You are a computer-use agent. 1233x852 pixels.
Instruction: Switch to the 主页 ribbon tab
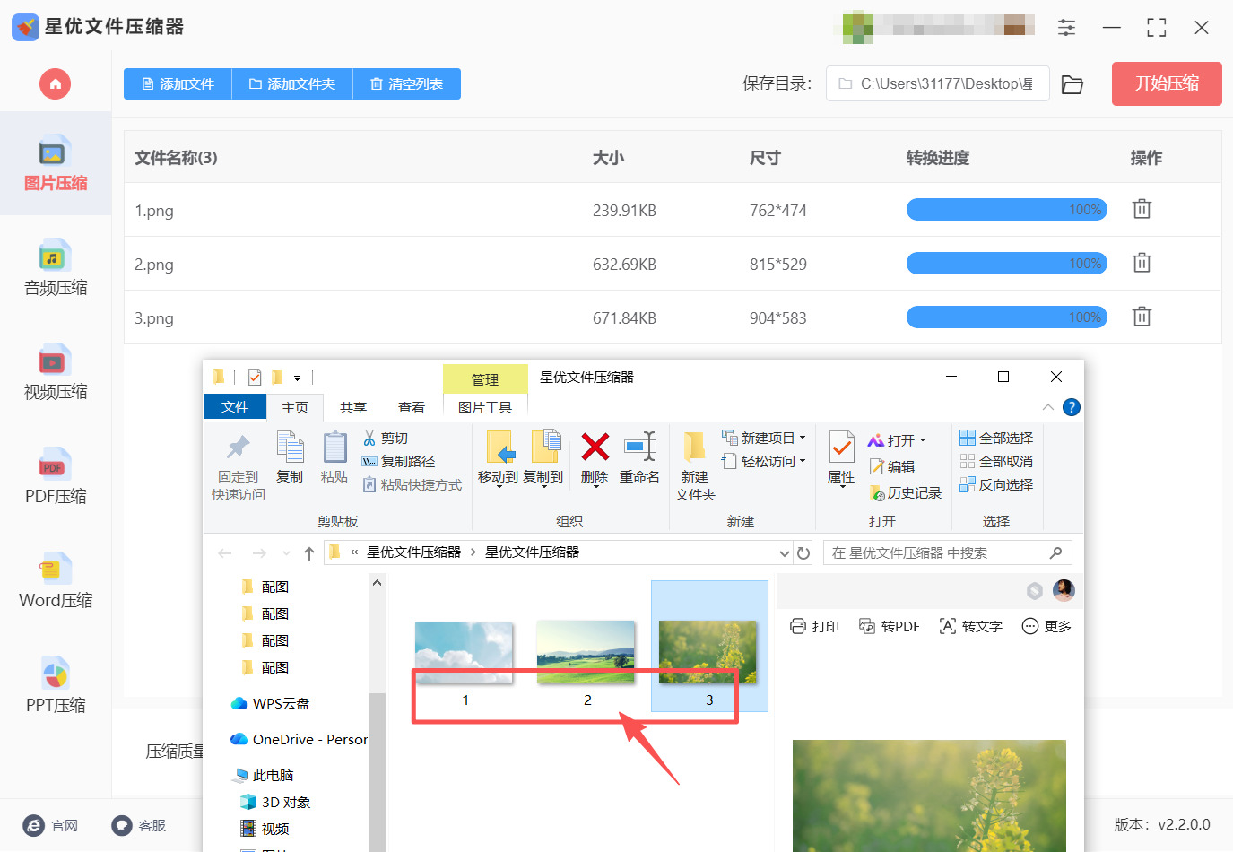pos(295,407)
